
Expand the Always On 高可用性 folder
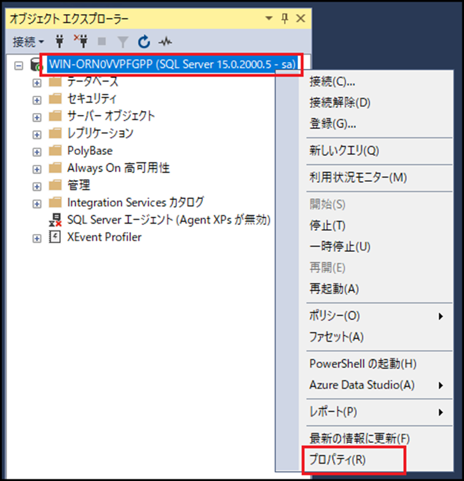(37, 170)
